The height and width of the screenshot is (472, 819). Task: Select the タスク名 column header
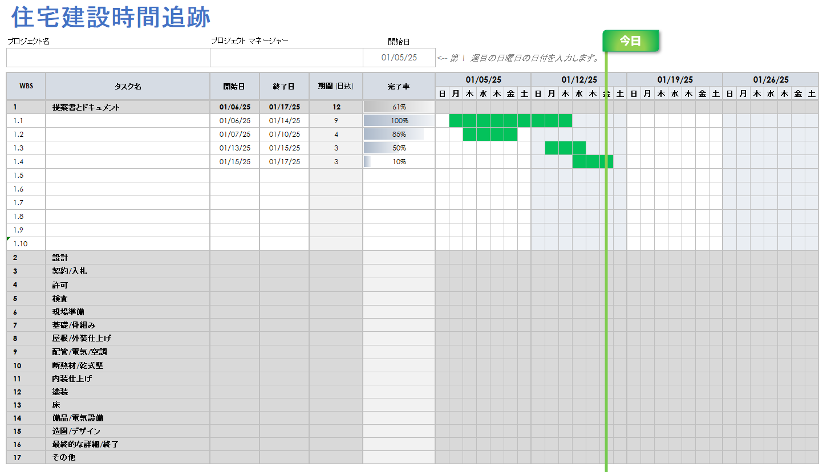(x=128, y=87)
